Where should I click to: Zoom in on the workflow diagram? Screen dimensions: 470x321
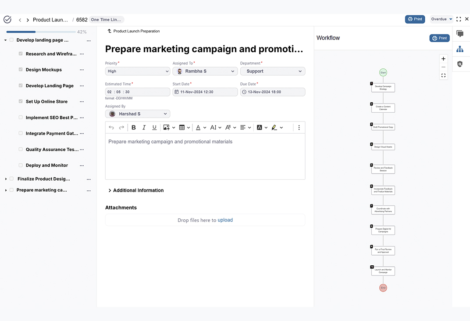coord(443,59)
